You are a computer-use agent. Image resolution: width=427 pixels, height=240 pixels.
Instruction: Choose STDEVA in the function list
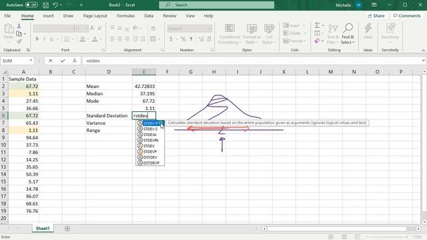(150, 135)
